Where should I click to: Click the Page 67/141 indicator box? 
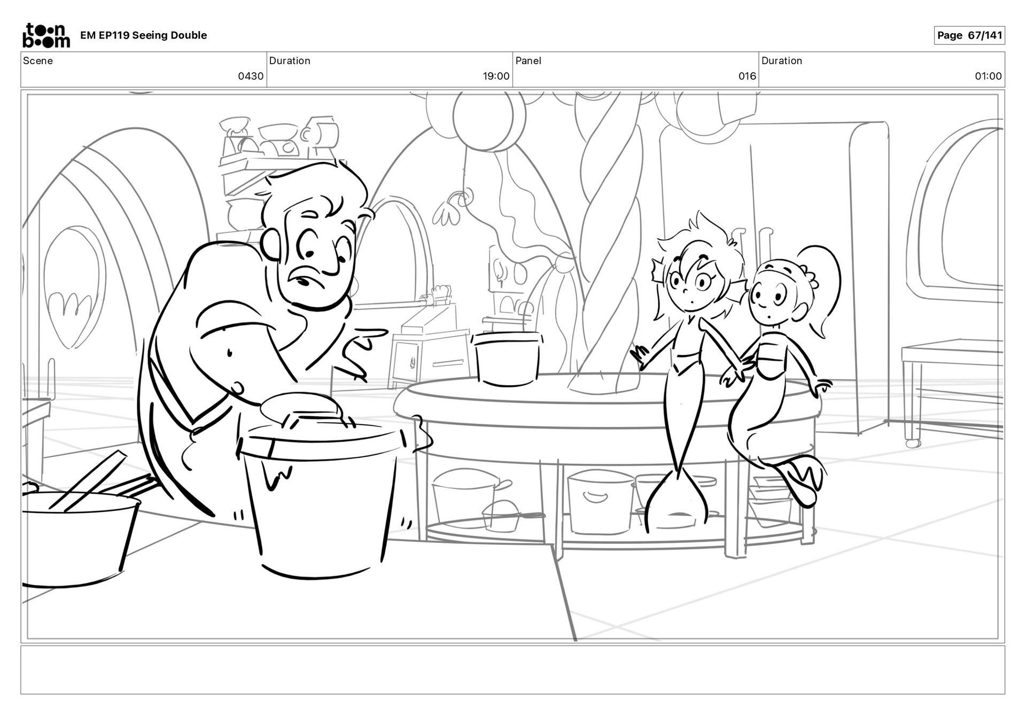point(969,35)
